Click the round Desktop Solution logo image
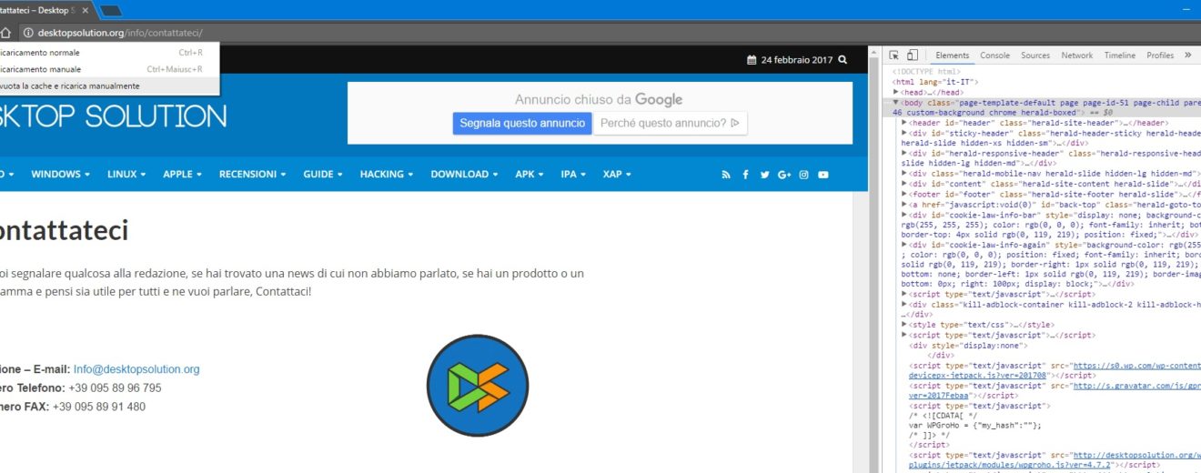This screenshot has height=473, width=1201. 478,386
